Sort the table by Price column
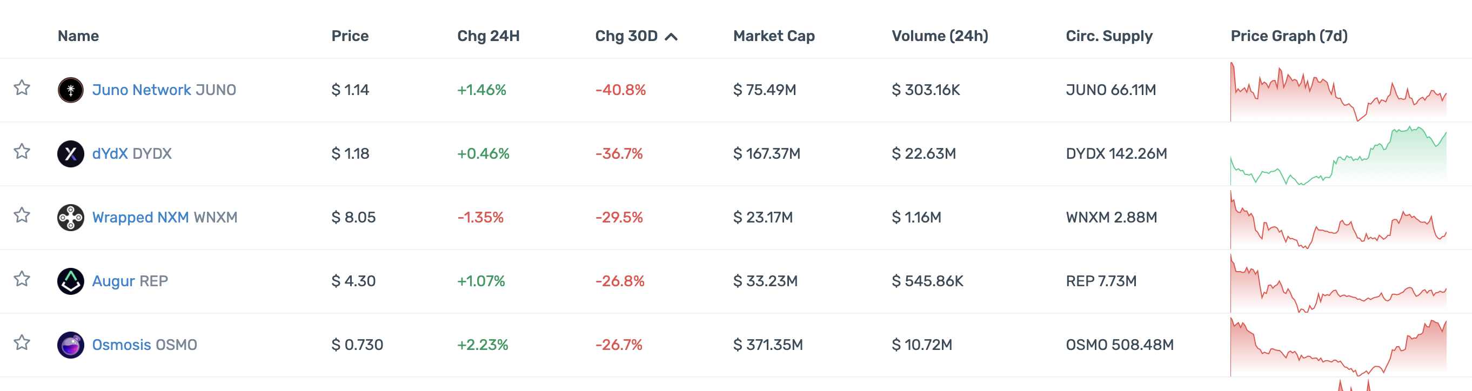Viewport: 1472px width, 391px height. 350,36
